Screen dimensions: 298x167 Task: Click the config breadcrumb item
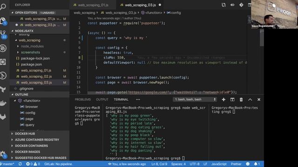point(174,13)
